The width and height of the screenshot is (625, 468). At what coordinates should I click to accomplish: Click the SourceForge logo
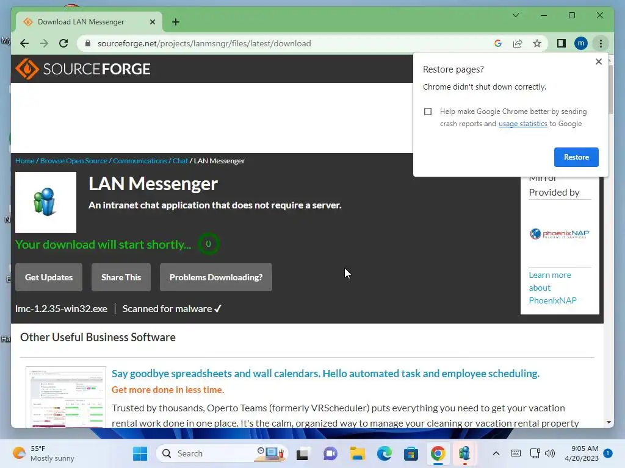click(x=83, y=69)
